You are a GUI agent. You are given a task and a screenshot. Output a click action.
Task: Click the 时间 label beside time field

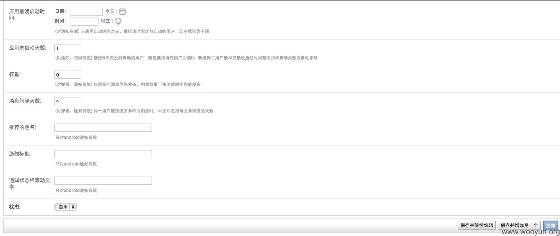[61, 21]
